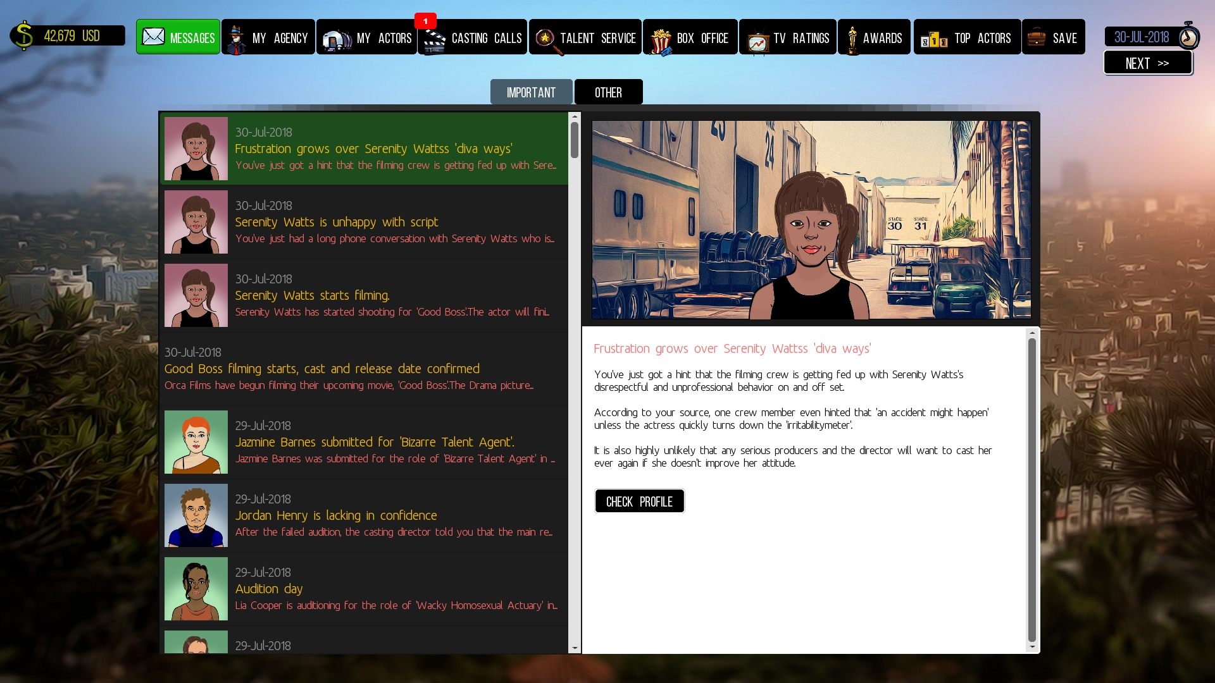Click the message list scroll down arrow
This screenshot has height=683, width=1215.
tap(575, 648)
